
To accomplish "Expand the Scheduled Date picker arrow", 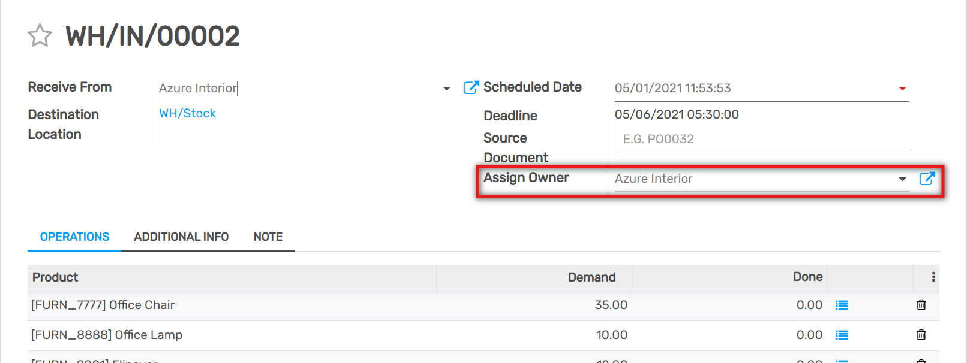I will pyautogui.click(x=902, y=89).
